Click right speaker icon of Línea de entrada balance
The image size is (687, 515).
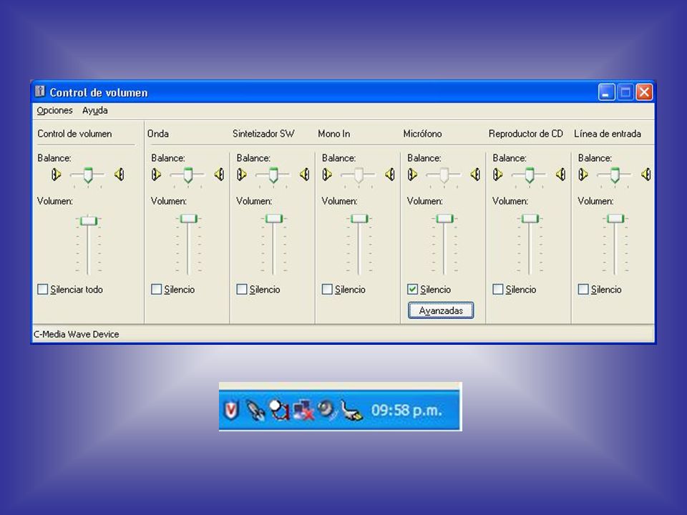tap(645, 175)
